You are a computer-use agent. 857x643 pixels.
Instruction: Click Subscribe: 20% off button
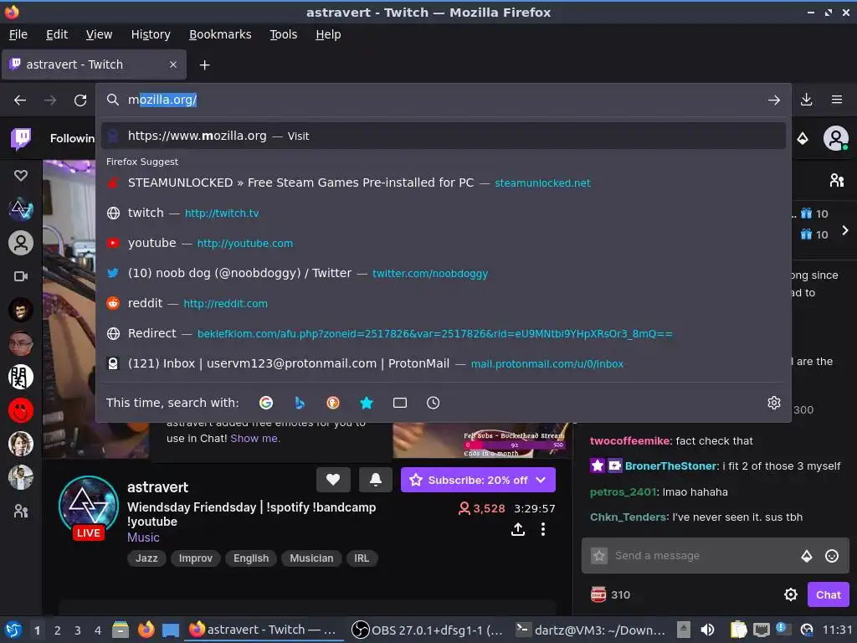pos(478,480)
